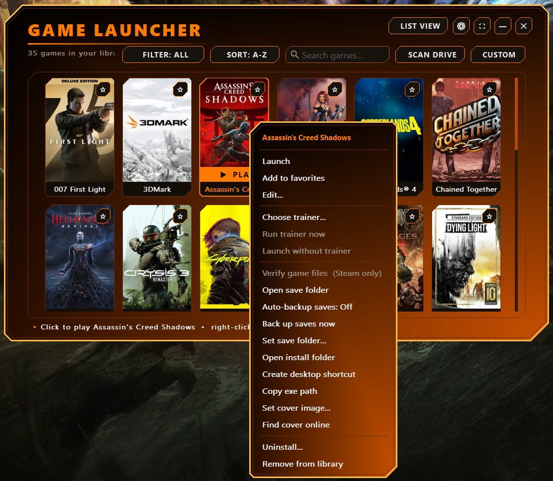Favorite star on 3DMark cover

(x=180, y=90)
